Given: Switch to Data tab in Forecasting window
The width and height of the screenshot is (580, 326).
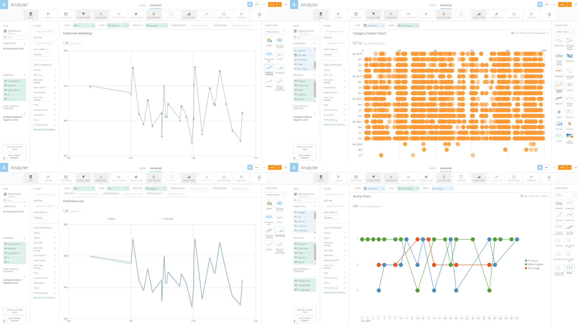Looking at the screenshot, I should (x=143, y=168).
